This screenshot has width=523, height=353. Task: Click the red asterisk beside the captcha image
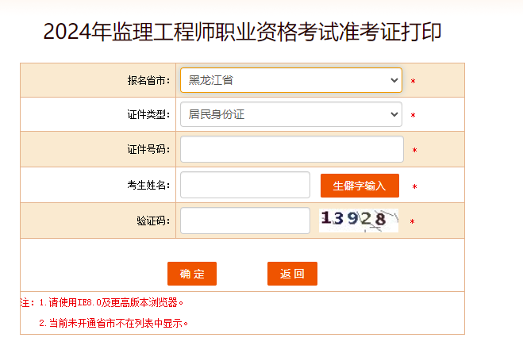pos(412,222)
